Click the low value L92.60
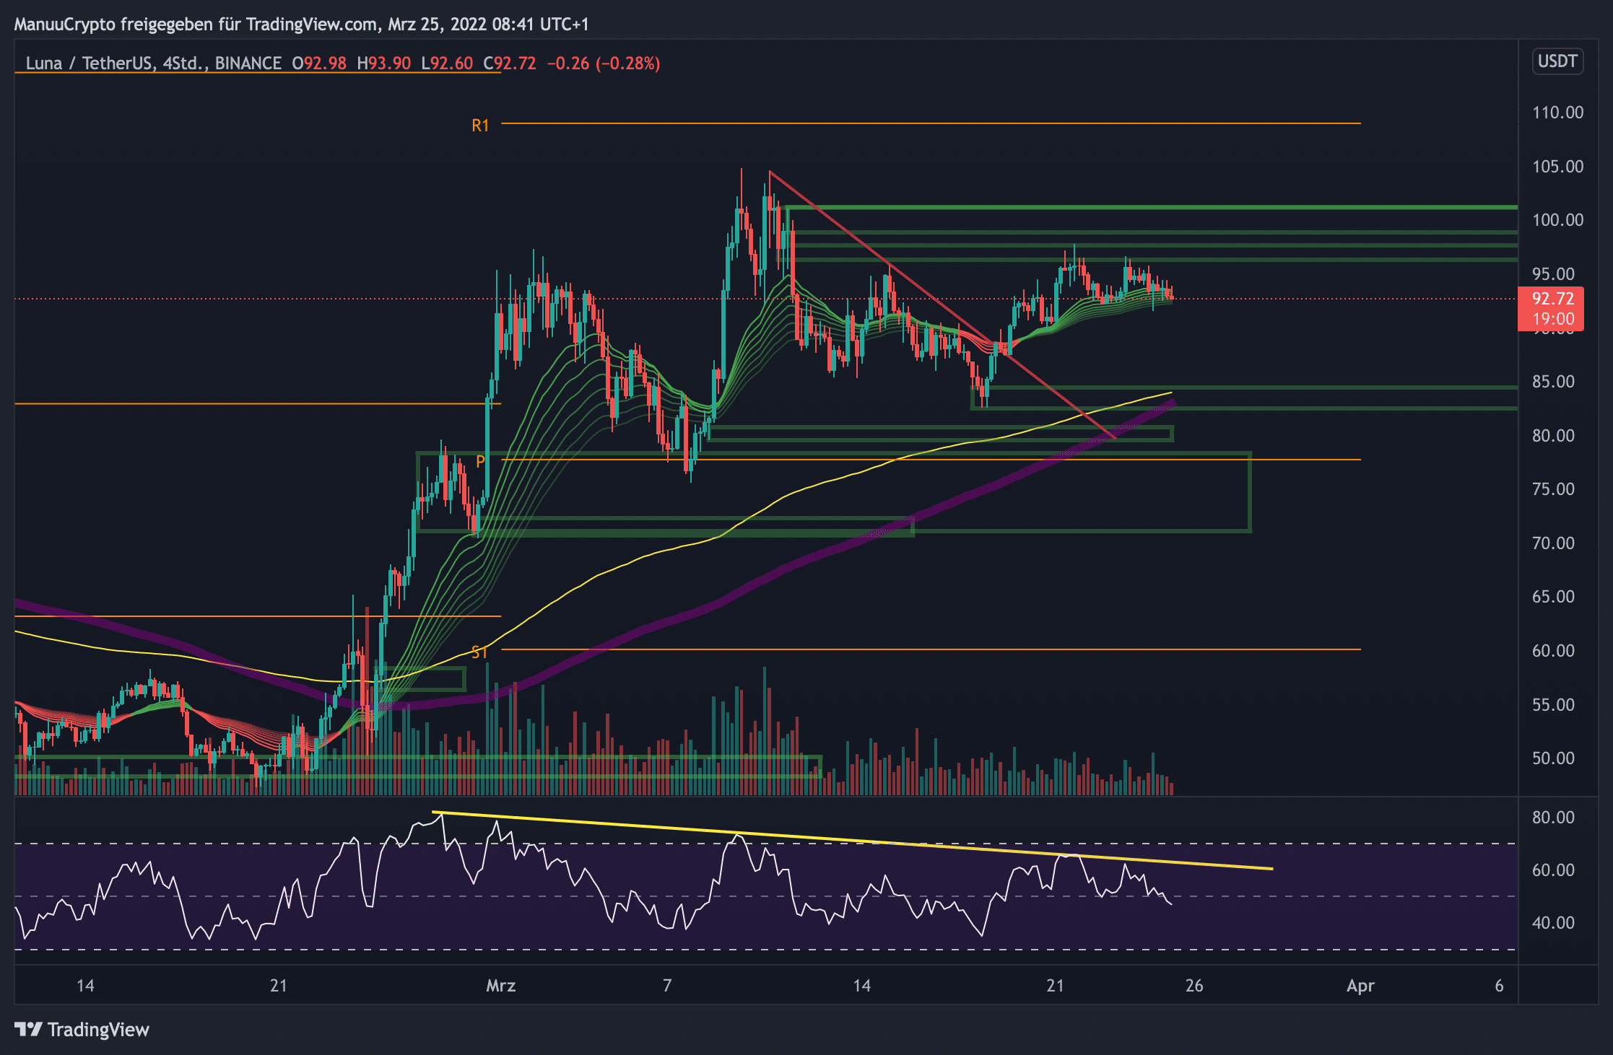 point(447,64)
